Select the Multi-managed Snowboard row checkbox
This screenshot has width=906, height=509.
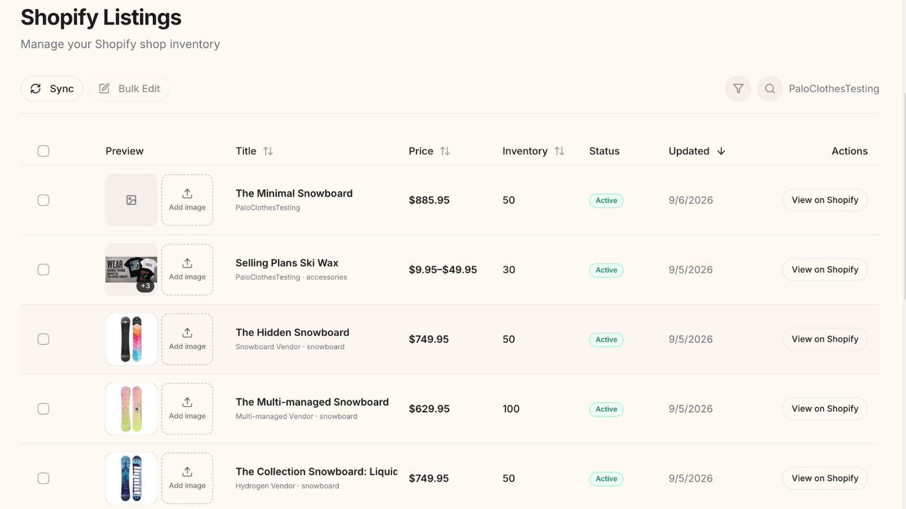(x=44, y=409)
